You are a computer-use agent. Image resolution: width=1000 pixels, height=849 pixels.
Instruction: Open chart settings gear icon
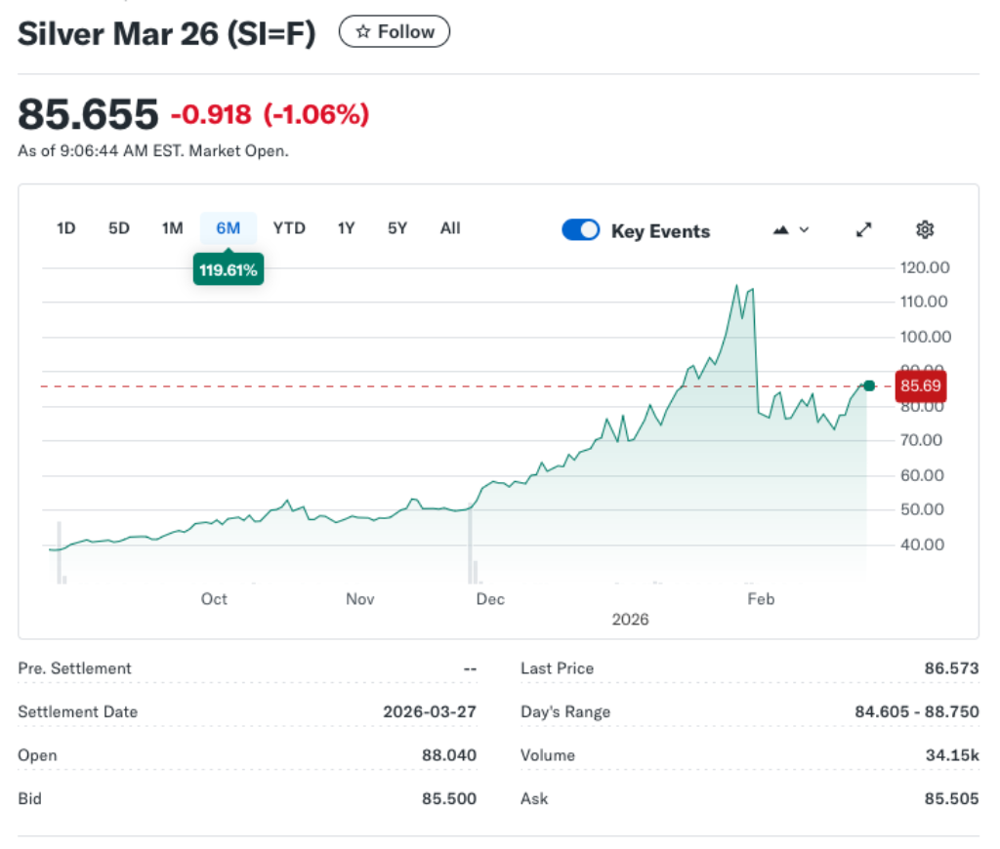click(925, 230)
